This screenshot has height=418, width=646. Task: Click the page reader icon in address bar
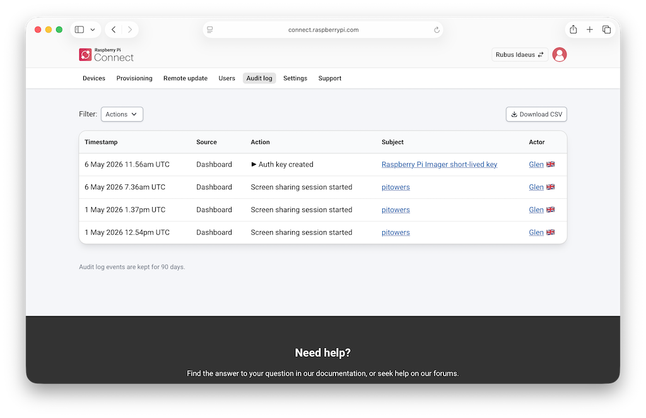[210, 30]
